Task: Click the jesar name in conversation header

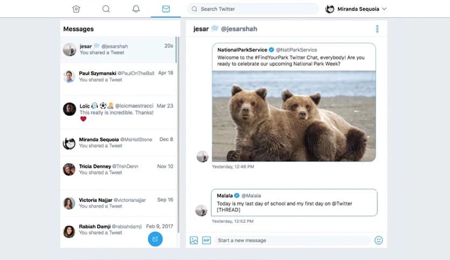Action: point(201,29)
